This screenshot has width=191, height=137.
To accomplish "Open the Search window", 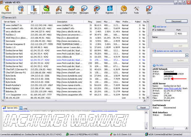I will [x=59, y=9].
